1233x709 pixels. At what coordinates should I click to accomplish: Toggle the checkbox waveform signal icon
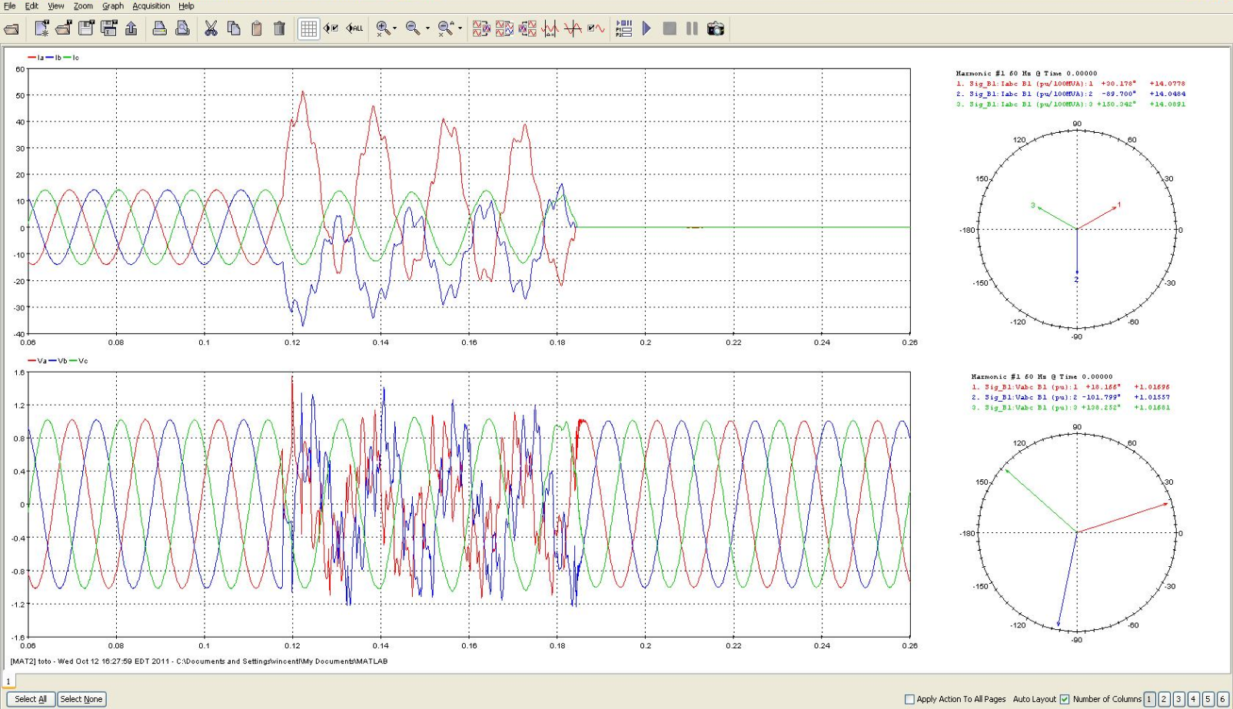(596, 28)
